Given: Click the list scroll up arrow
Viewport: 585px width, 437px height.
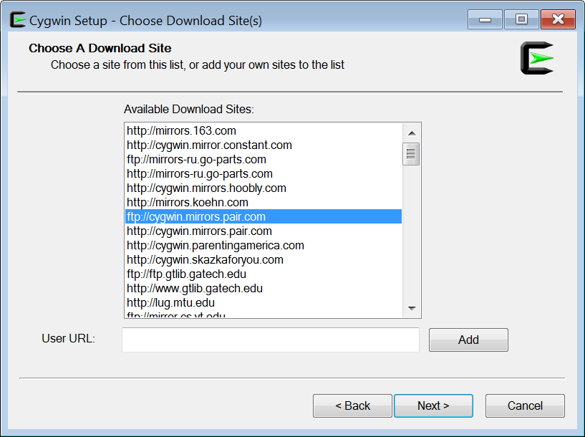Looking at the screenshot, I should (x=412, y=133).
